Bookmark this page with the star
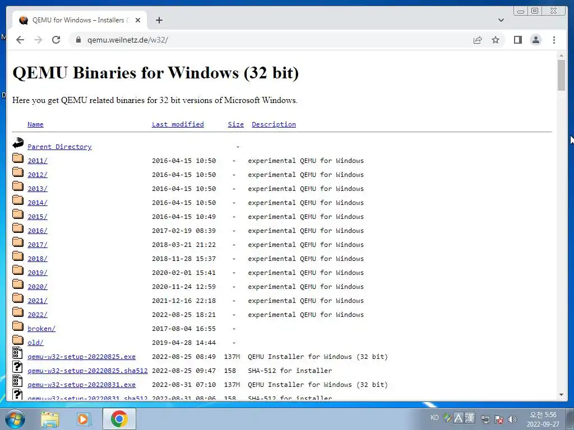574x430 pixels. pyautogui.click(x=496, y=40)
